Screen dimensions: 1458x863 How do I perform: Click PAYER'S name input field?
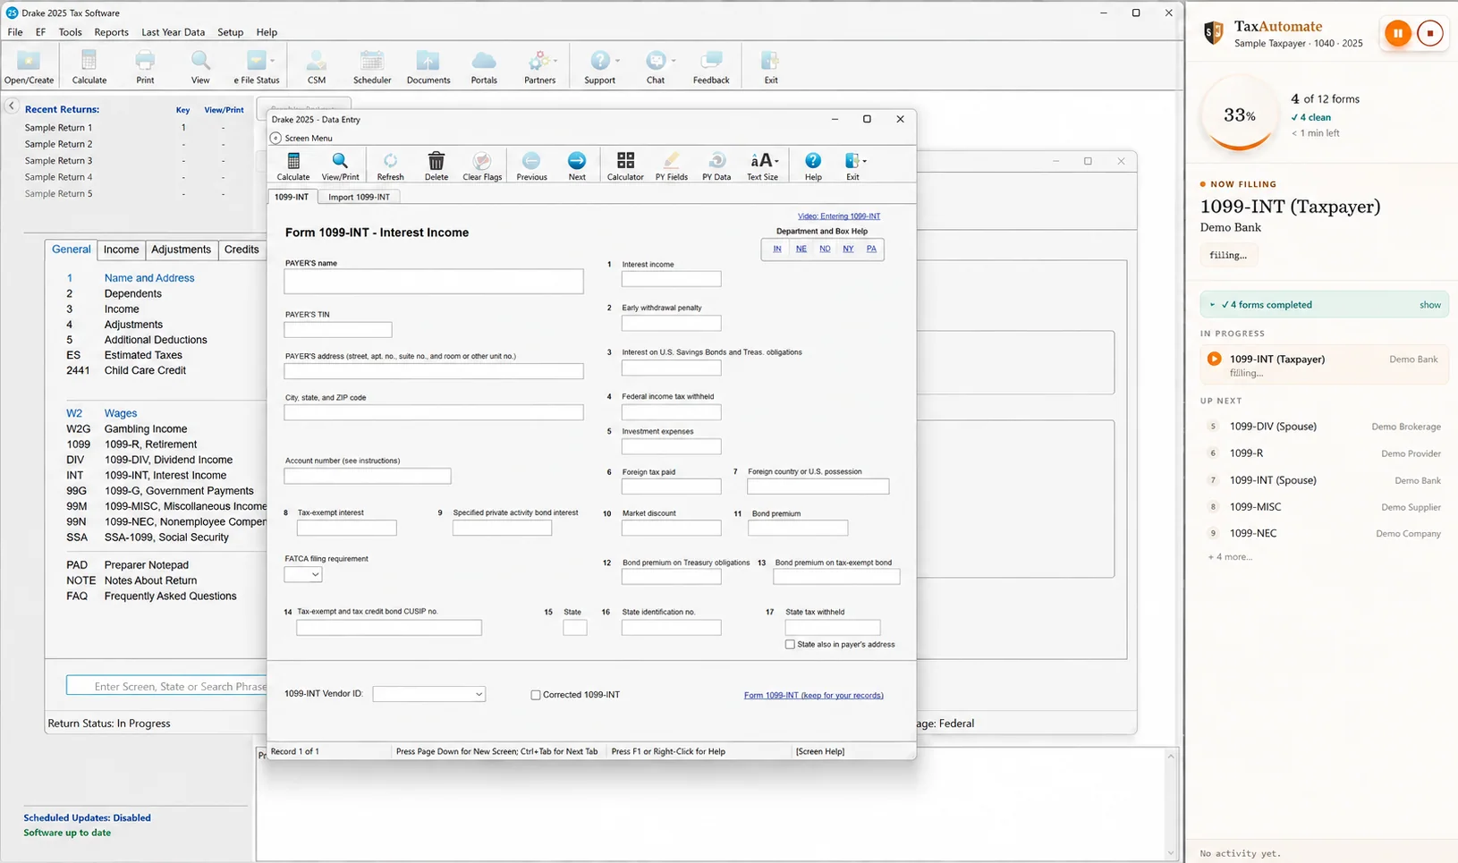tap(434, 282)
